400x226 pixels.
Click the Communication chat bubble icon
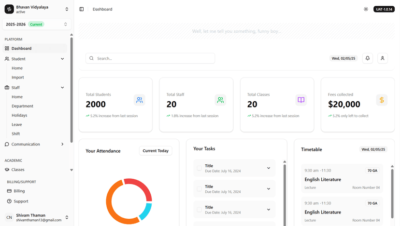point(7,144)
